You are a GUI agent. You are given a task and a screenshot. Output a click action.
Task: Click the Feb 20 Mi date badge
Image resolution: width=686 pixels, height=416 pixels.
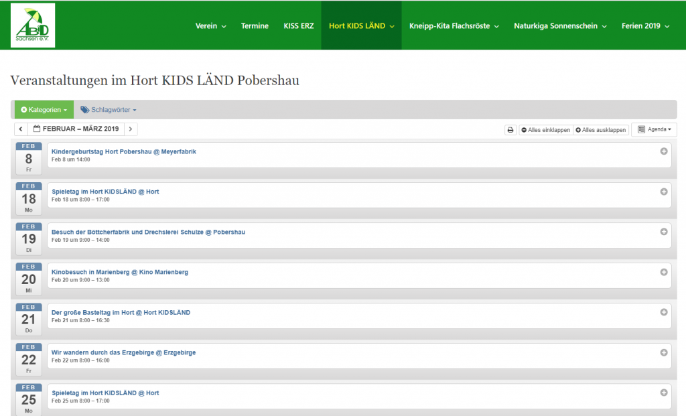[28, 279]
